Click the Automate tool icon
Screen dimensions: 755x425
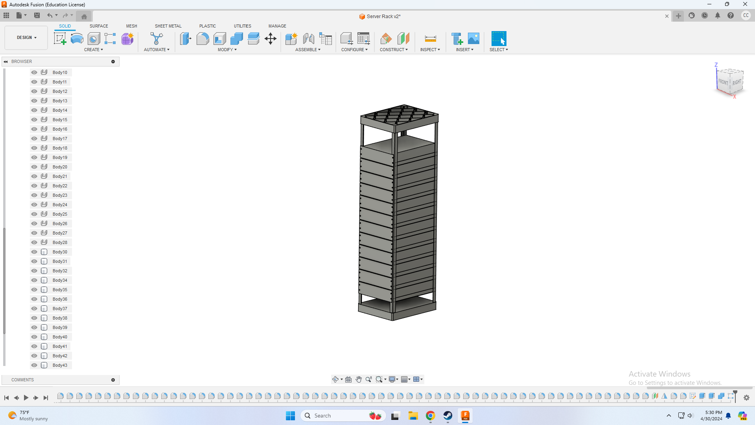coord(157,39)
